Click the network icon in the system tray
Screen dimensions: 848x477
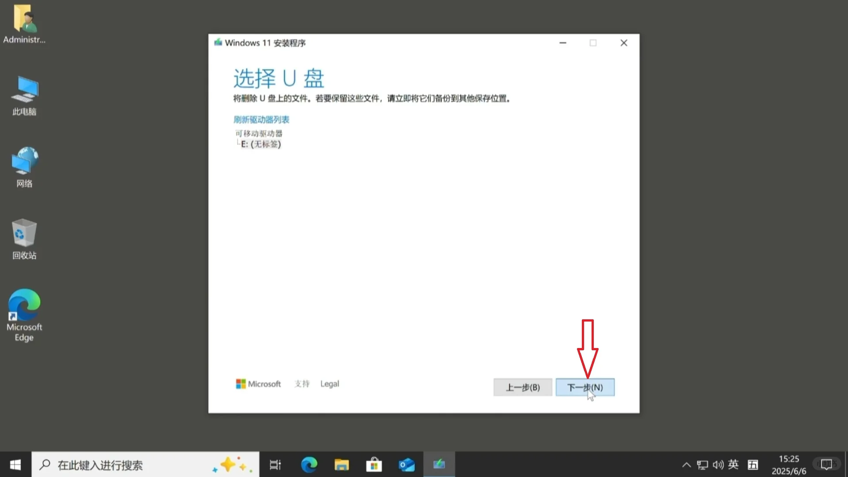tap(702, 464)
